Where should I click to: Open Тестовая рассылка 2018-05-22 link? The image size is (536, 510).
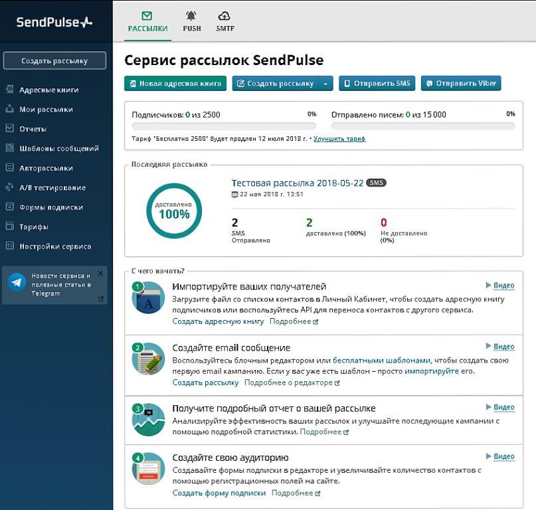(298, 183)
